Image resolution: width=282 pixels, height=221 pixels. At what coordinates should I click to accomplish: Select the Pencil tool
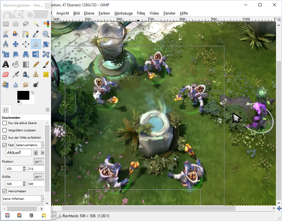36,64
